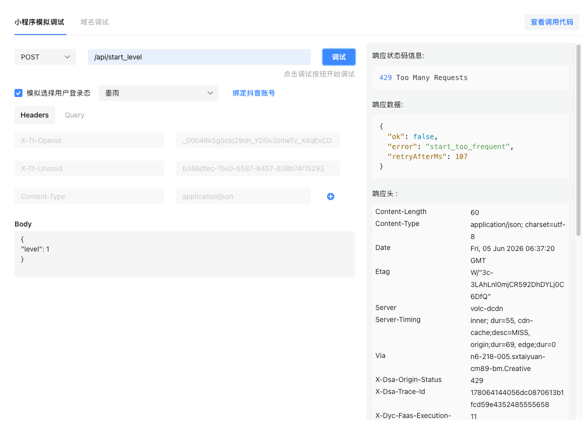Screen dimensions: 582x432
Task: Select the Headers tab
Action: pos(34,115)
